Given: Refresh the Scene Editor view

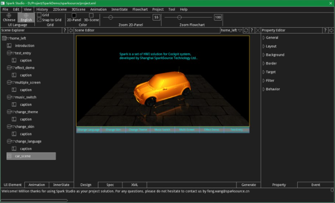Looking at the screenshot, I should 246,30.
